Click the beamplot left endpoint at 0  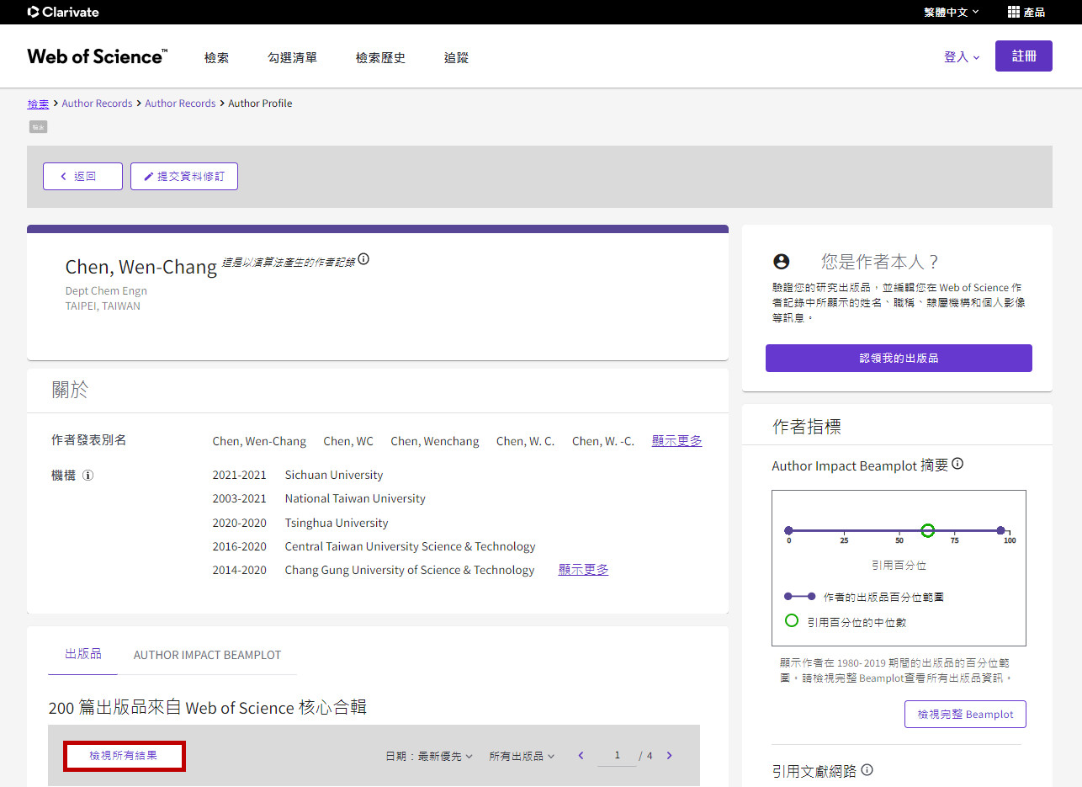click(788, 530)
